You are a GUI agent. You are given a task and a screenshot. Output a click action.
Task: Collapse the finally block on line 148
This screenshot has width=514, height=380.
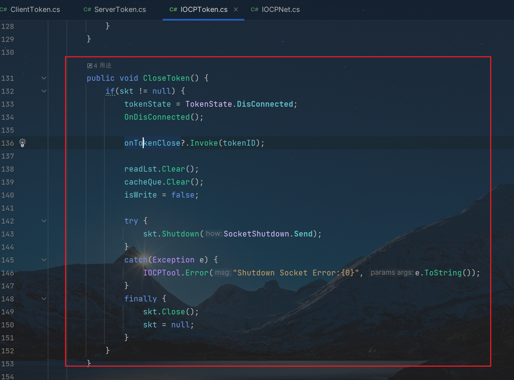[44, 299]
